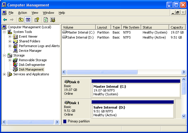Click scroll right arrow in volume list
This screenshot has width=188, height=133.
(x=184, y=72)
